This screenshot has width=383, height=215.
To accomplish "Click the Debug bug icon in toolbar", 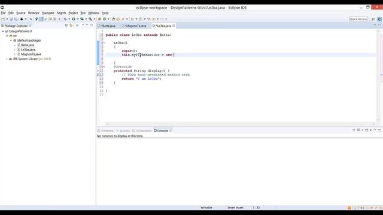I will pyautogui.click(x=65, y=19).
